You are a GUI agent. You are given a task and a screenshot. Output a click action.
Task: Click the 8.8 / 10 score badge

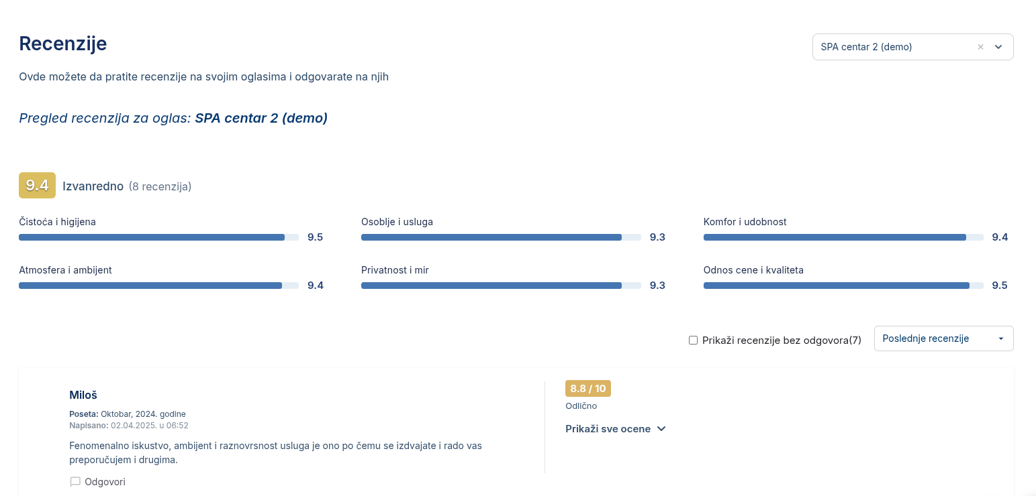(587, 389)
